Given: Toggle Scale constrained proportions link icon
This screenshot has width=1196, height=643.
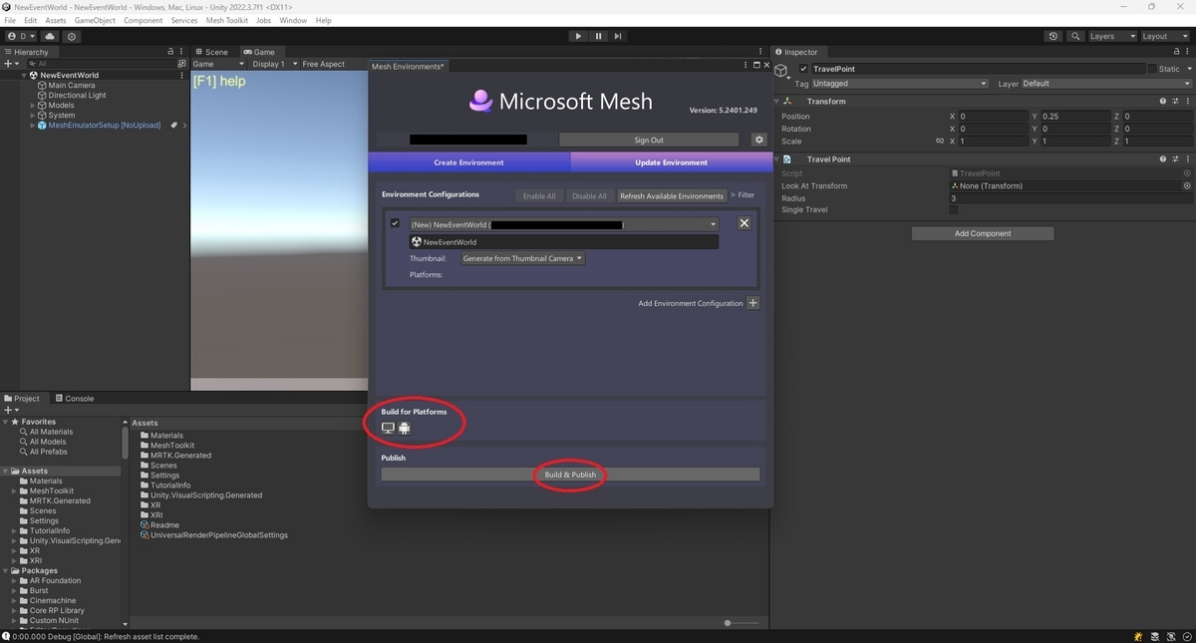Looking at the screenshot, I should (940, 142).
